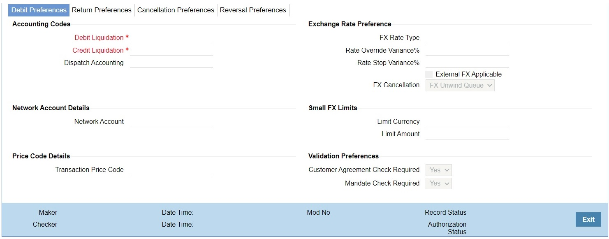Focus the Debit Liquidation field
The width and height of the screenshot is (609, 239).
click(171, 37)
